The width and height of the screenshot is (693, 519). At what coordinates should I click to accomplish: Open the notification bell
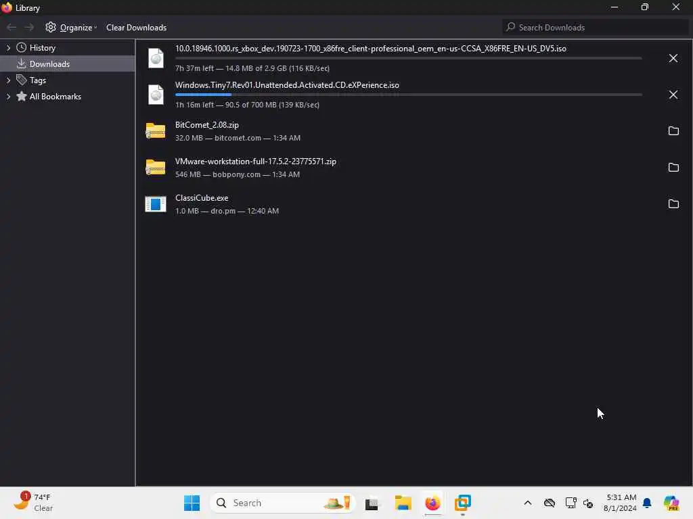(647, 503)
